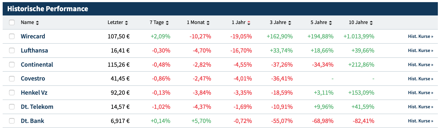Check the Wirecard row checkbox

tap(12, 36)
